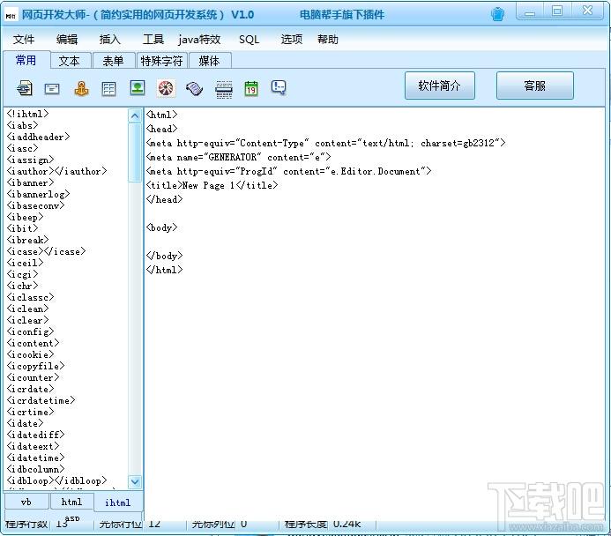Insert date using the calendar icon
The height and width of the screenshot is (536, 611).
[x=251, y=88]
